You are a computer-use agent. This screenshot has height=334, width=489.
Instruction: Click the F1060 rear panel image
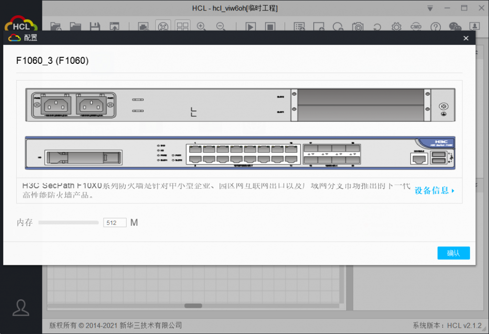point(240,105)
